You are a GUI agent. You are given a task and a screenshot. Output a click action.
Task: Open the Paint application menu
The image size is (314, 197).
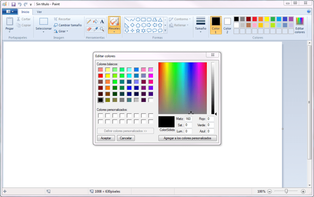pos(9,11)
